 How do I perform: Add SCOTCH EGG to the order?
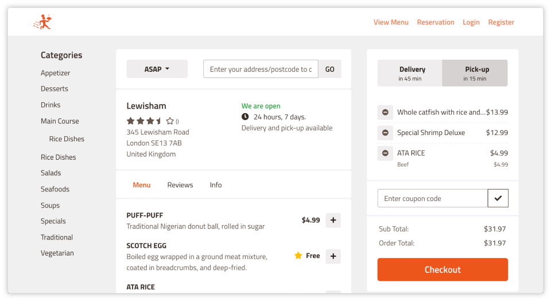click(333, 256)
